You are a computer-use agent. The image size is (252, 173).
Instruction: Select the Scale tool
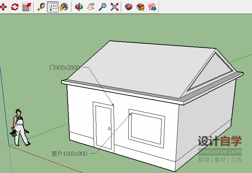click(x=27, y=7)
